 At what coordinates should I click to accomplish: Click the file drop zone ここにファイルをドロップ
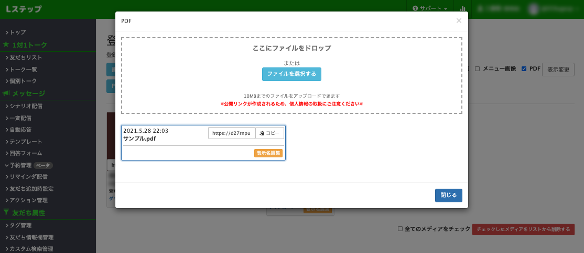(x=291, y=75)
